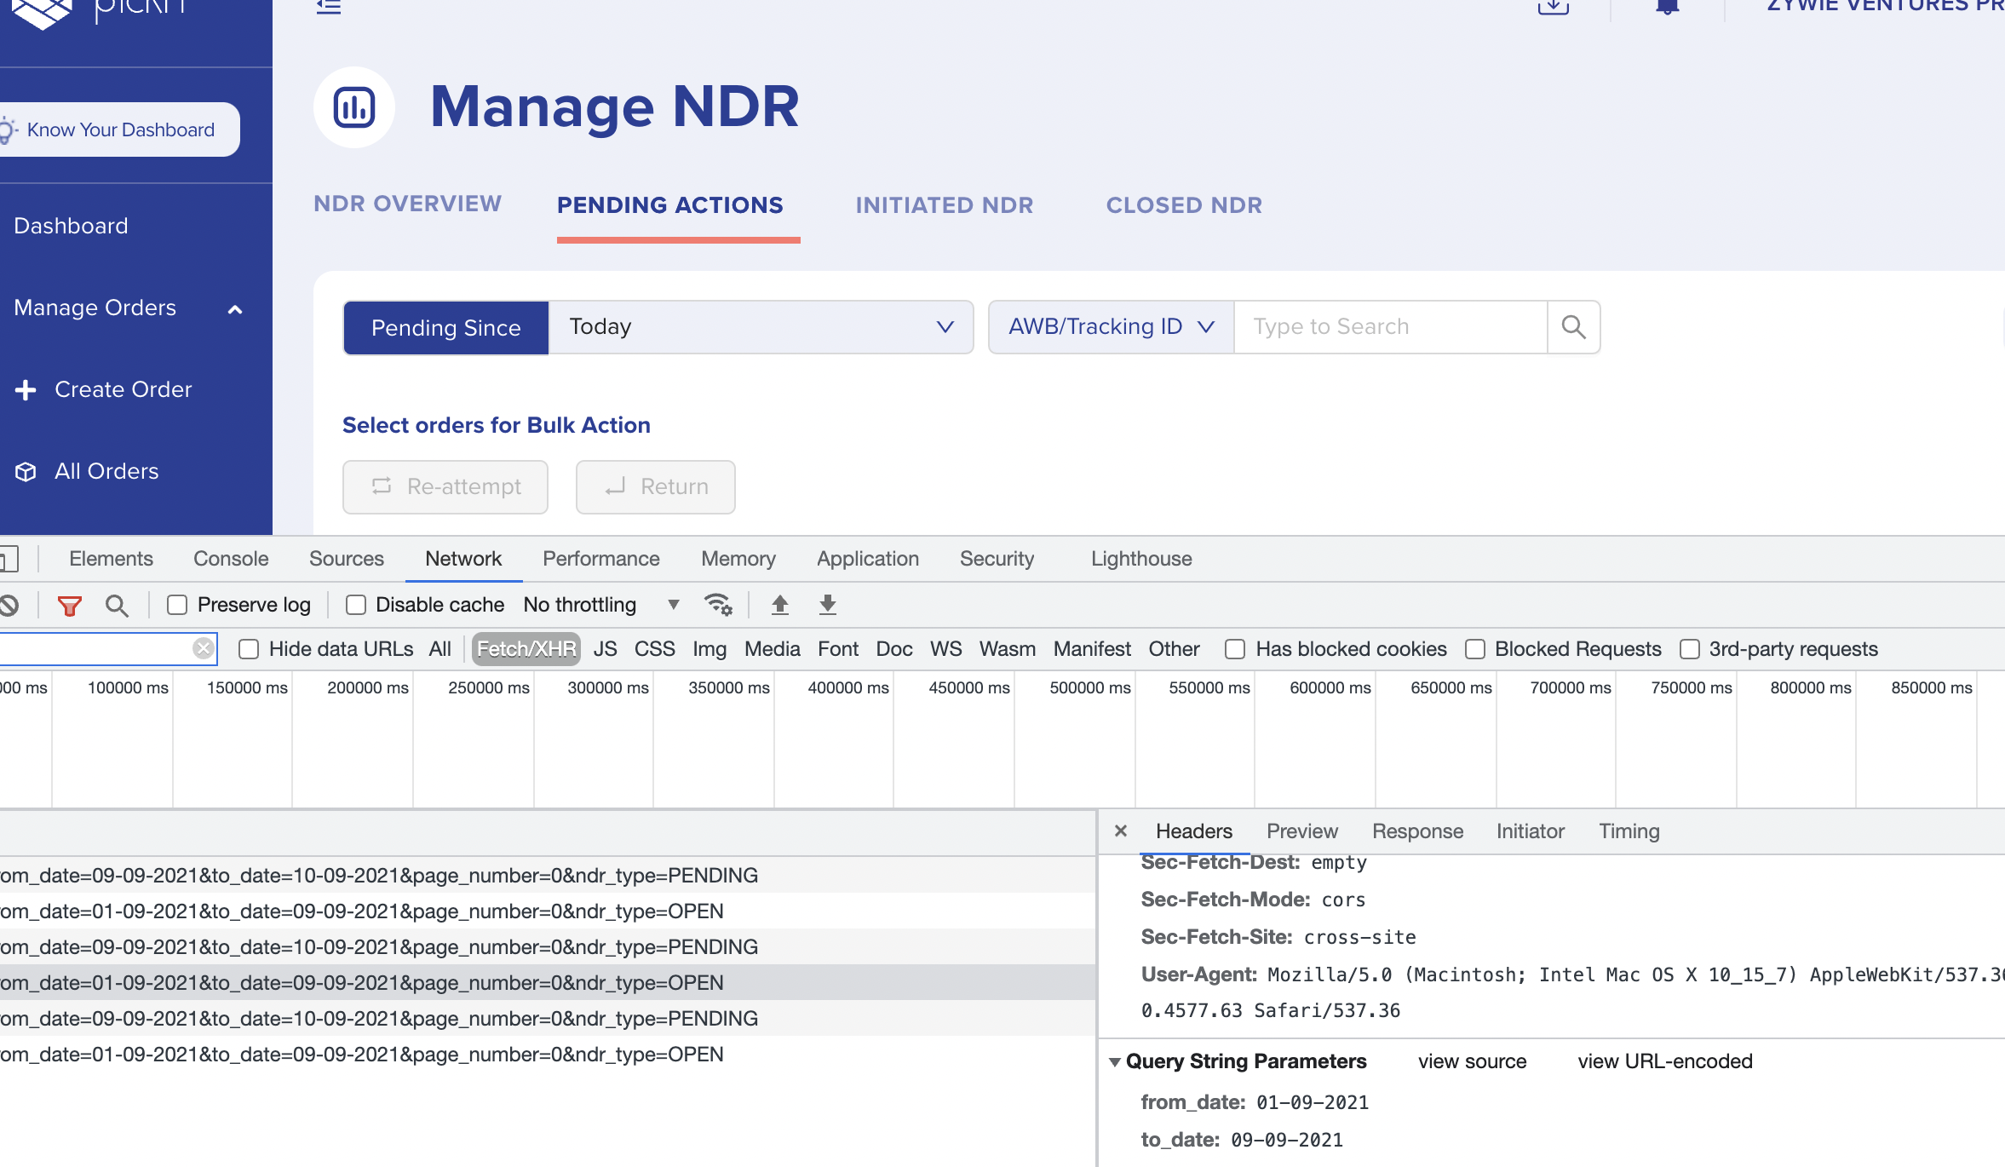
Task: Open the DevTools Elements tab
Action: click(x=111, y=559)
